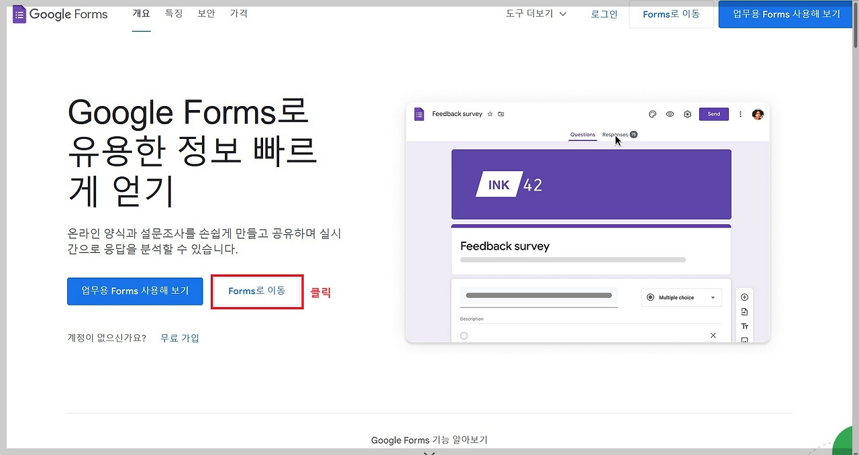Open the 보안 tab

pos(206,13)
